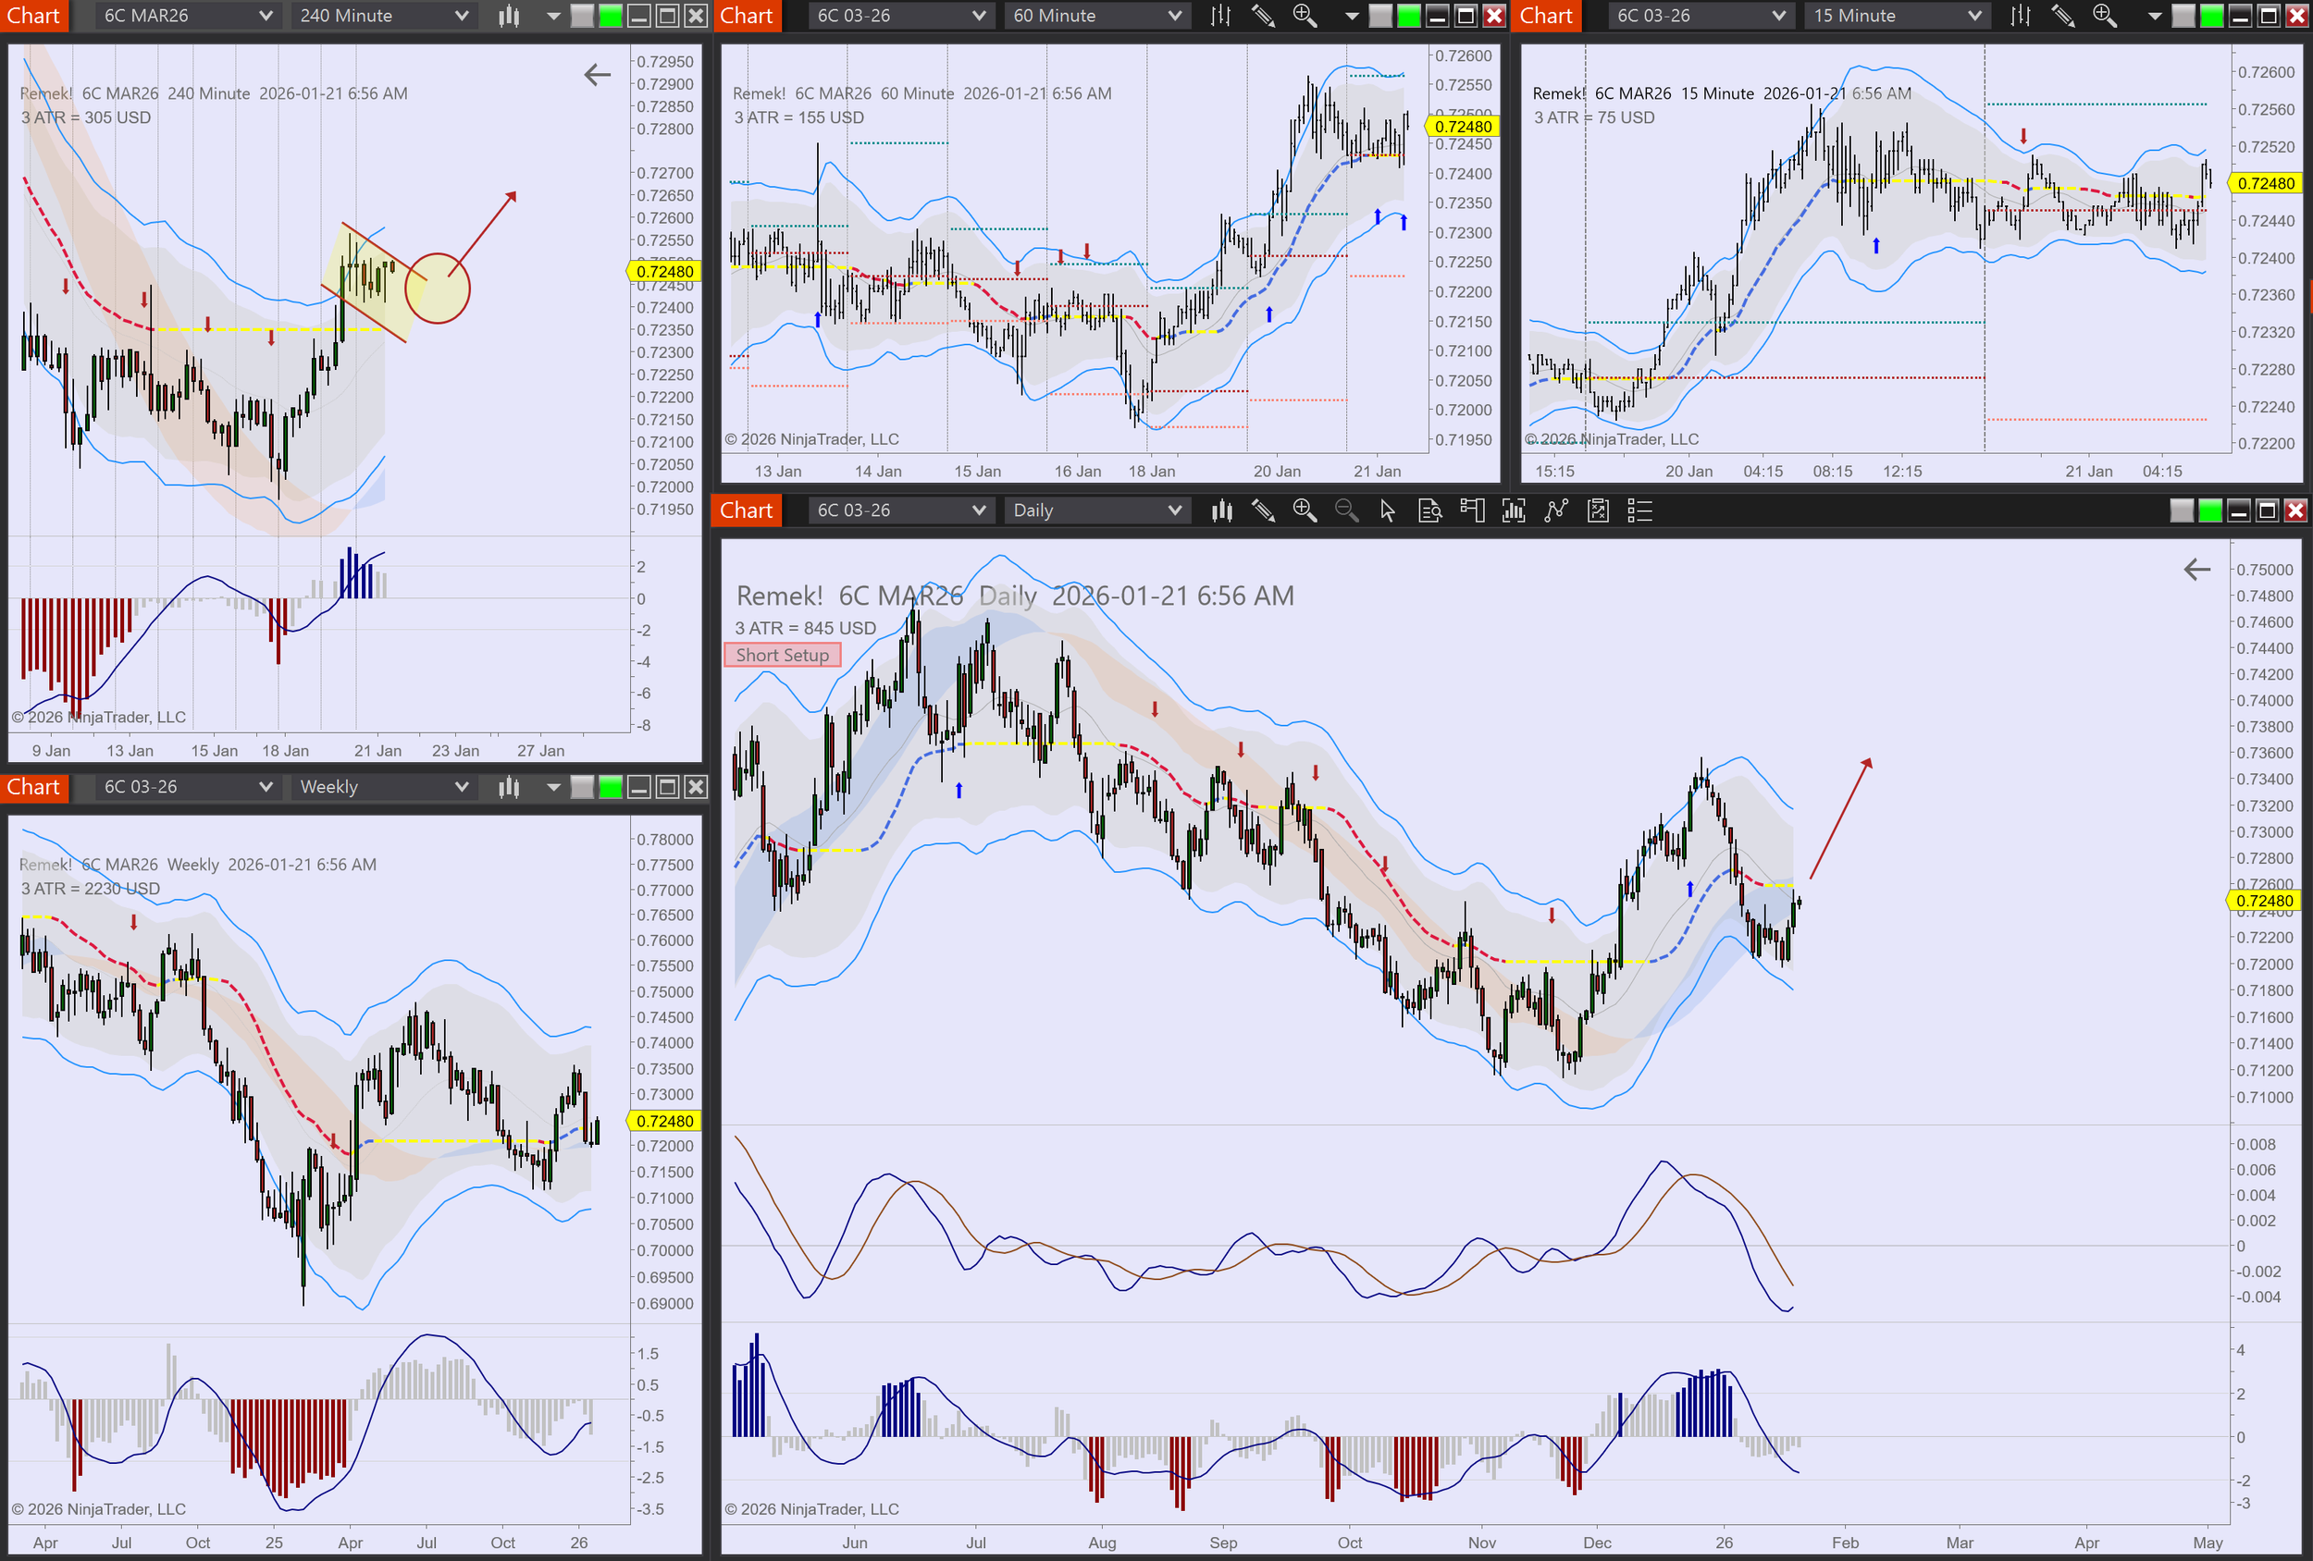Click back arrow on 240 Minute chart
The height and width of the screenshot is (1561, 2313).
597,75
